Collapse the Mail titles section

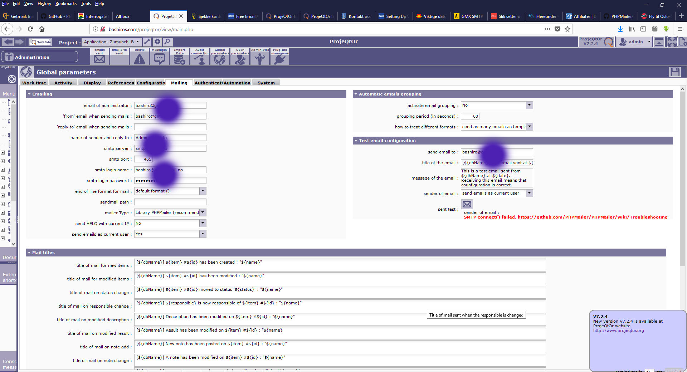29,253
